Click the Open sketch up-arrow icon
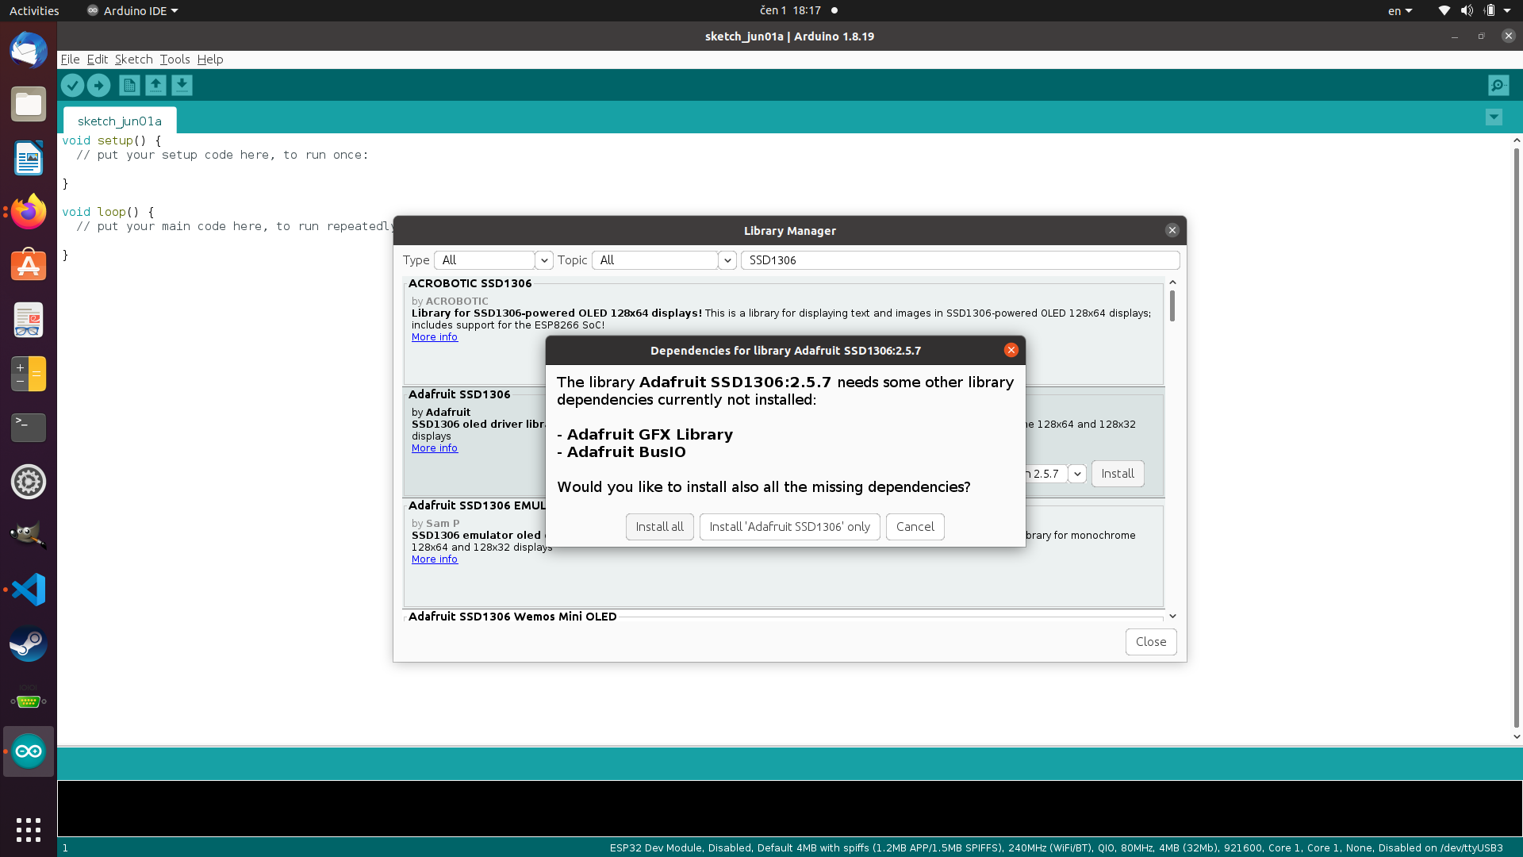1523x857 pixels. 155,85
